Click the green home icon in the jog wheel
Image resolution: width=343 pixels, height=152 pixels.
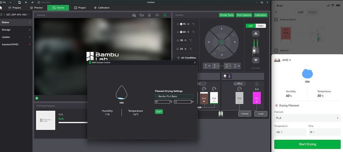point(222,42)
